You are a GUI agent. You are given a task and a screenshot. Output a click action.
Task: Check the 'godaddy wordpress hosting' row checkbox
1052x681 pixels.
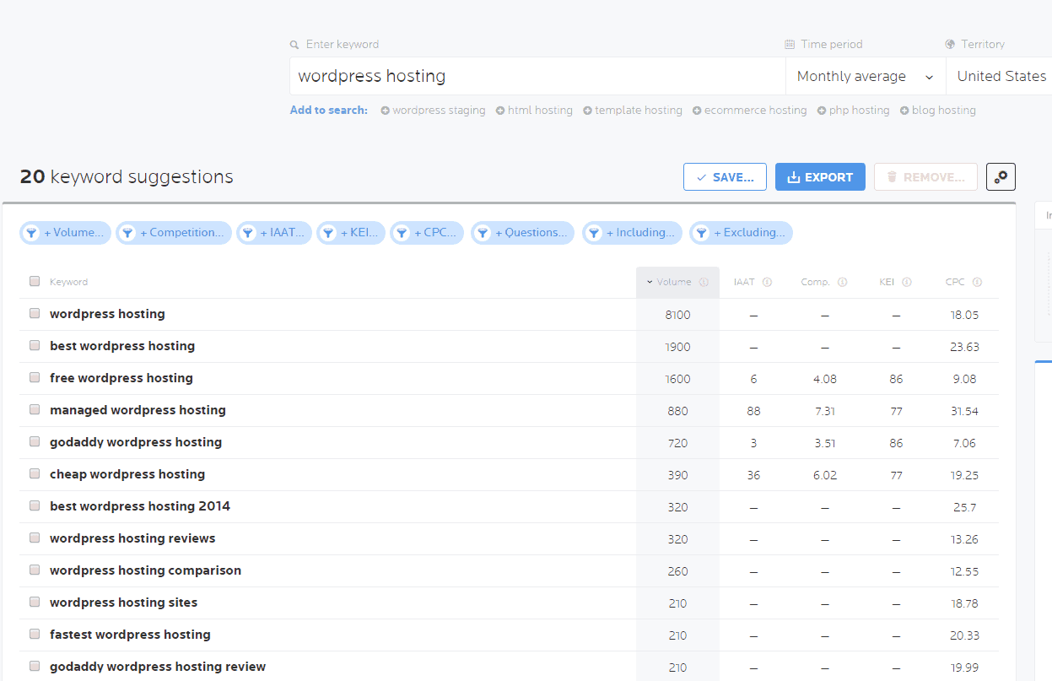(x=35, y=441)
